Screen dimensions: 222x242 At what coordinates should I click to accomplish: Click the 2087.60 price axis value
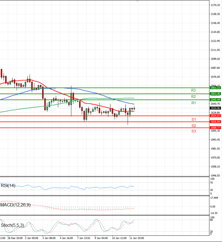point(215,68)
